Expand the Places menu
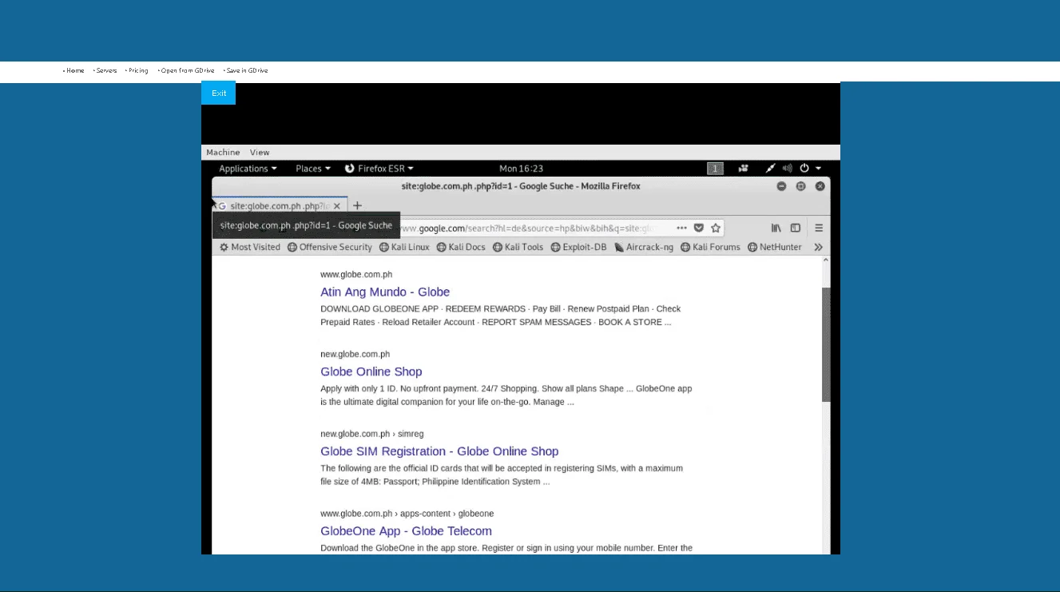The width and height of the screenshot is (1060, 592). (313, 169)
